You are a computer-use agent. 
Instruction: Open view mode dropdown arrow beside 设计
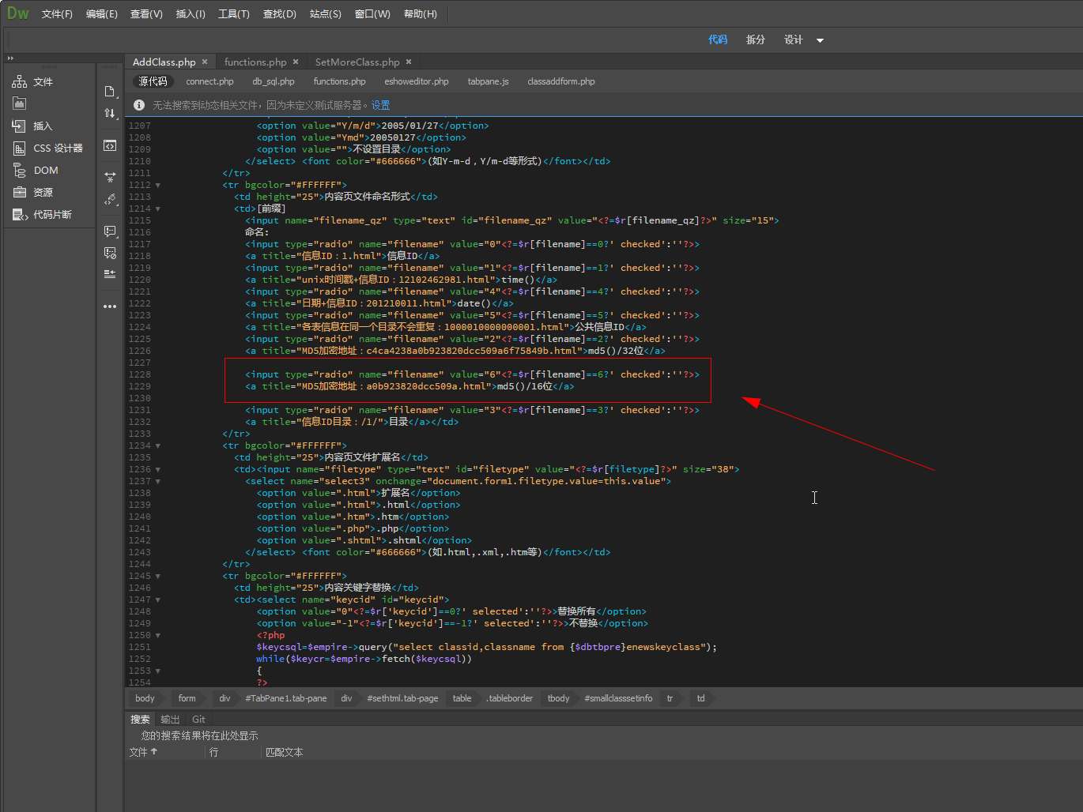820,40
